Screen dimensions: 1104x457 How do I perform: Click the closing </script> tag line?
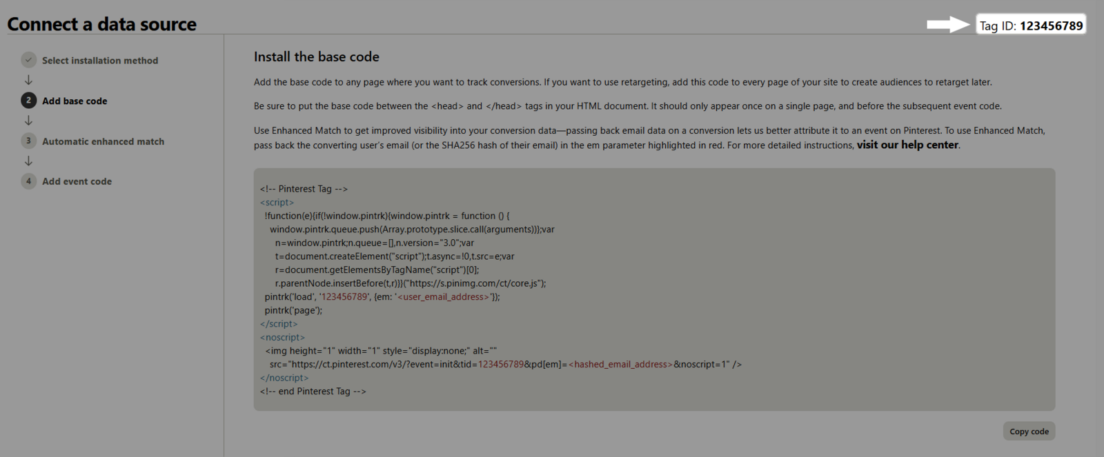[279, 324]
